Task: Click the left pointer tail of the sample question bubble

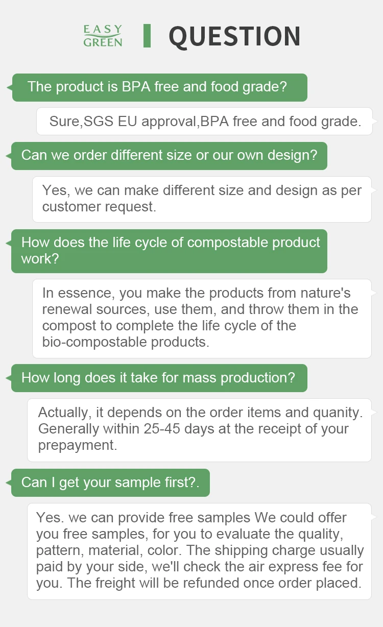Action: click(8, 483)
